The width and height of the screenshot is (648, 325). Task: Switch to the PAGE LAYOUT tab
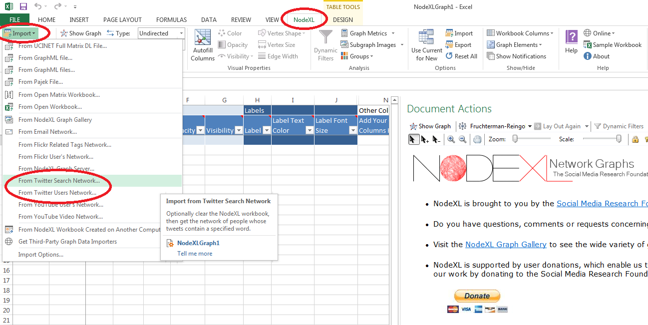pos(122,20)
